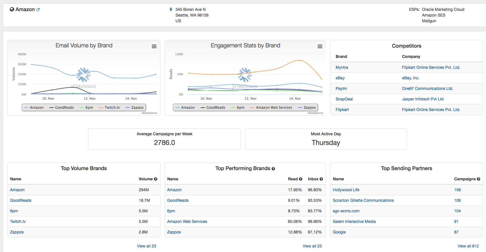Open Twitch.tv in Top Volume Brands
This screenshot has width=486, height=252.
pos(18,221)
